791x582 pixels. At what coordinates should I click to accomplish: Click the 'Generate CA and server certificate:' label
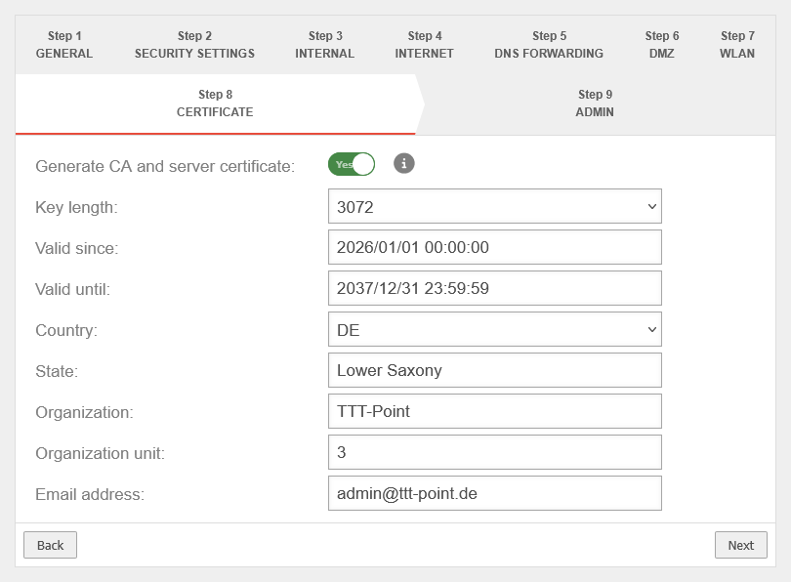[x=165, y=166]
